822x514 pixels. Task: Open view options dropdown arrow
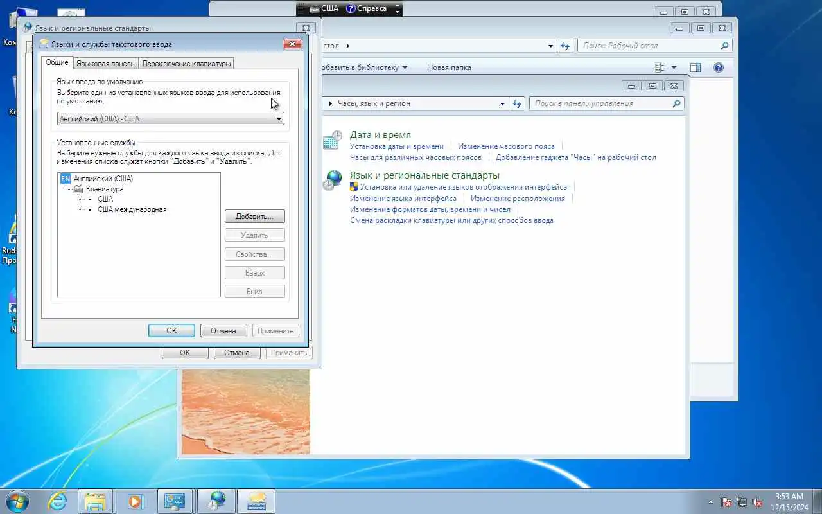674,67
